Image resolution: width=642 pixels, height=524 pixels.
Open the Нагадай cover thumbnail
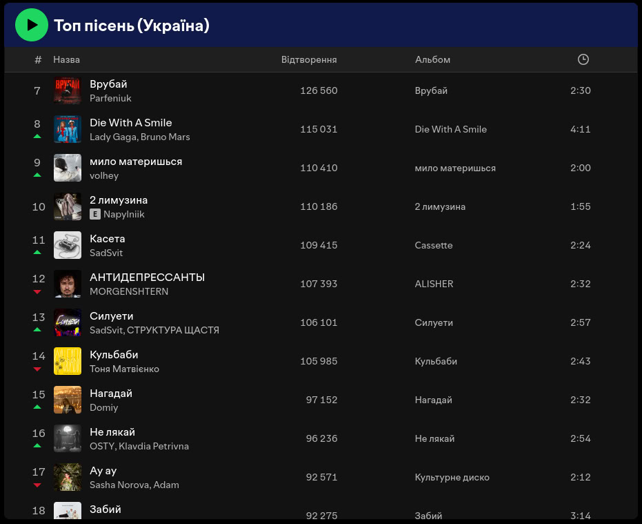click(68, 400)
